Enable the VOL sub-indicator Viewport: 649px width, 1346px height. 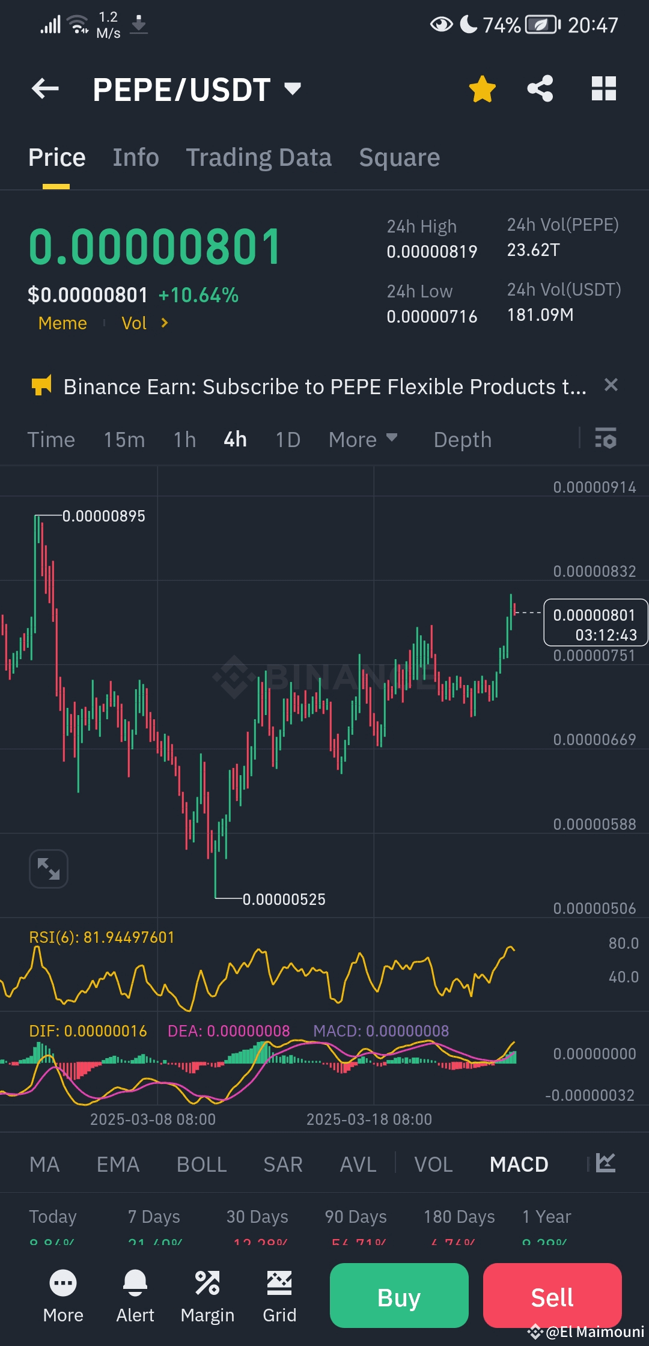point(433,1165)
